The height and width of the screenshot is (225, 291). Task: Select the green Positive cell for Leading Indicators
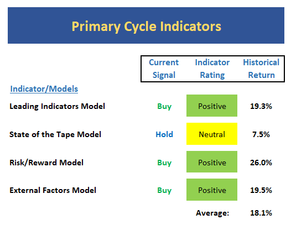point(212,106)
